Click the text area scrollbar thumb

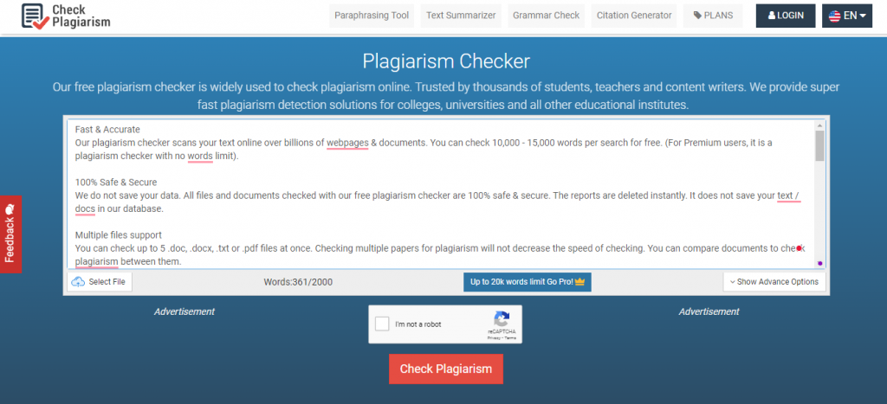[819, 146]
